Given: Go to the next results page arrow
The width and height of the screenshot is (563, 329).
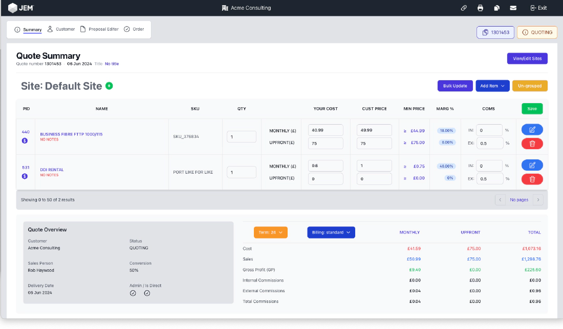Looking at the screenshot, I should (538, 200).
